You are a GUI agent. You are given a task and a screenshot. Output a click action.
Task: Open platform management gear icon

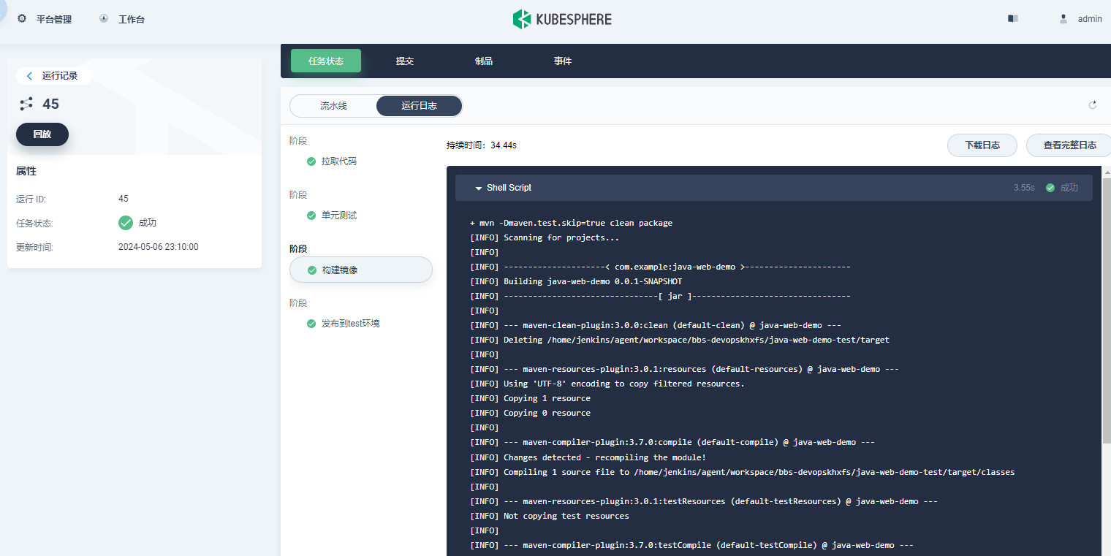tap(22, 18)
